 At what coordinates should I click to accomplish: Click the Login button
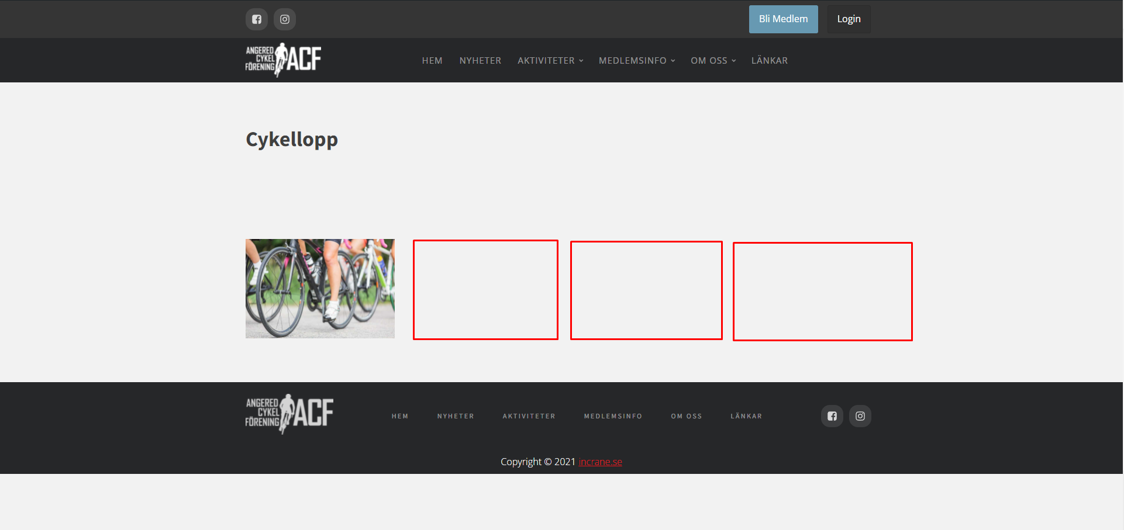pos(849,19)
